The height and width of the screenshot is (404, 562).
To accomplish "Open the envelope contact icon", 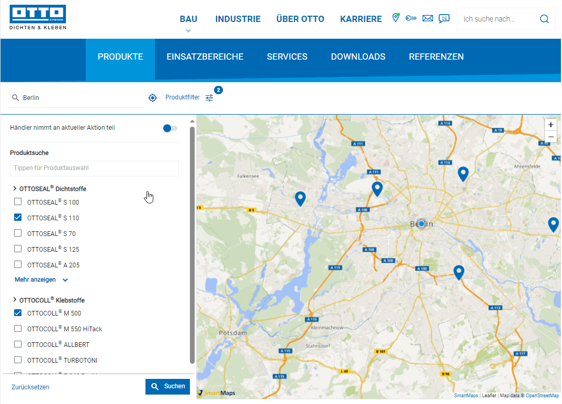I will [x=428, y=18].
